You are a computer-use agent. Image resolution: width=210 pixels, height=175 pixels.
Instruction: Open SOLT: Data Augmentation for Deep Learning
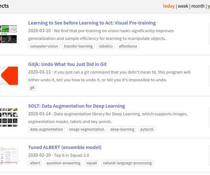76,106
